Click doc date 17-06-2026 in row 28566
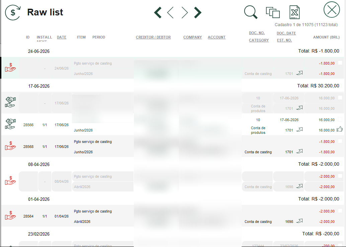This screenshot has height=247, width=346. click(289, 120)
